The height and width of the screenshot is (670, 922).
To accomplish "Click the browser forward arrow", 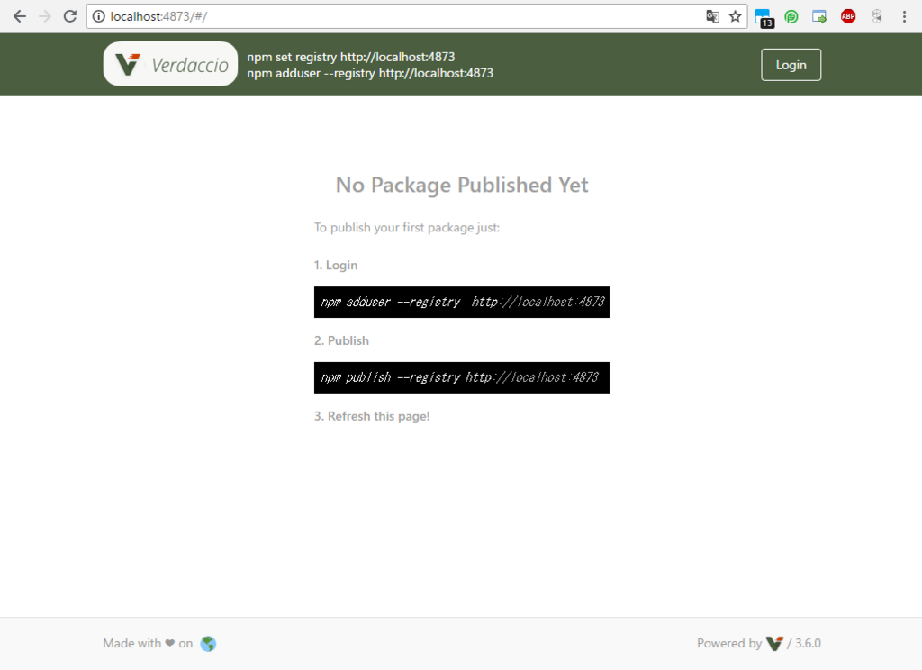I will (45, 16).
